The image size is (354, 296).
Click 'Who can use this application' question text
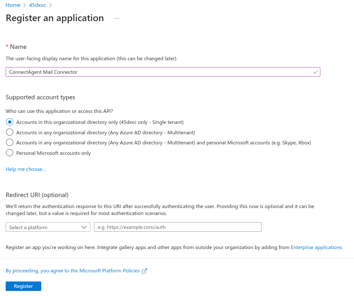tap(59, 111)
